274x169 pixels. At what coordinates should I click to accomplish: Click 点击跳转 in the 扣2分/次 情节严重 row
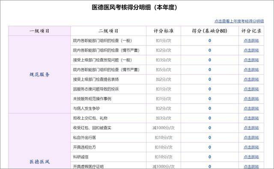pyautogui.click(x=251, y=50)
